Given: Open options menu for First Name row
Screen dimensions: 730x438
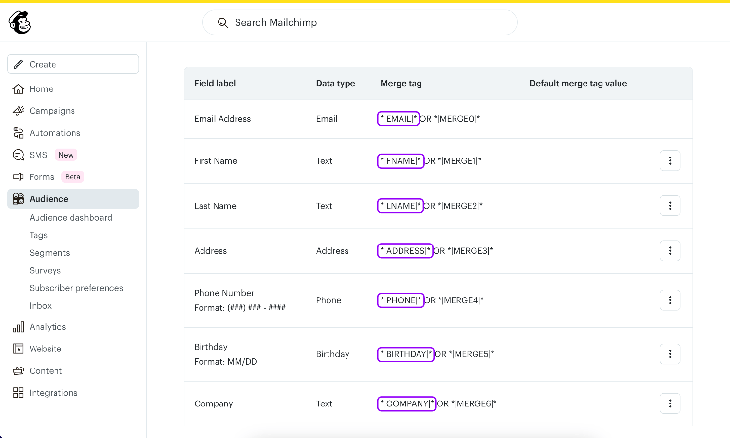Looking at the screenshot, I should tap(670, 160).
